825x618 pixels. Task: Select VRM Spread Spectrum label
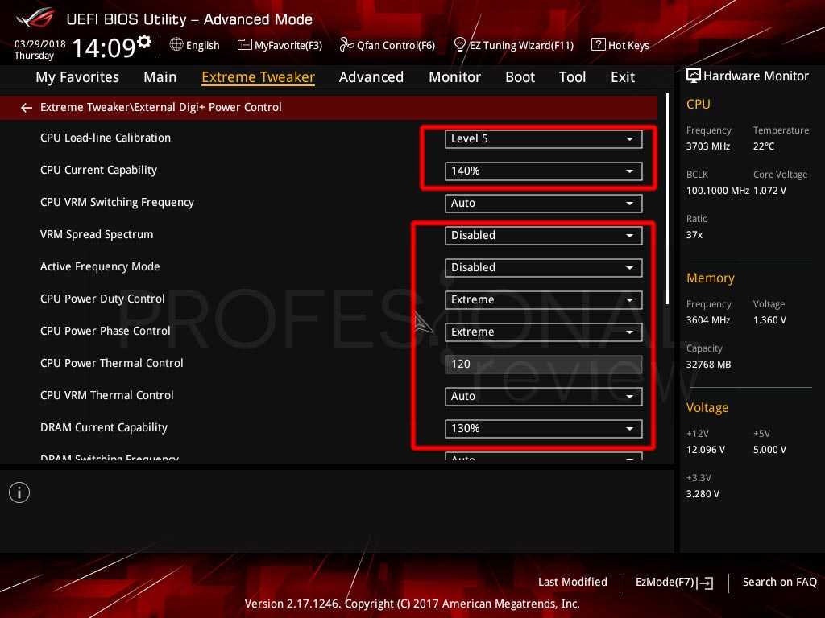[x=97, y=234]
